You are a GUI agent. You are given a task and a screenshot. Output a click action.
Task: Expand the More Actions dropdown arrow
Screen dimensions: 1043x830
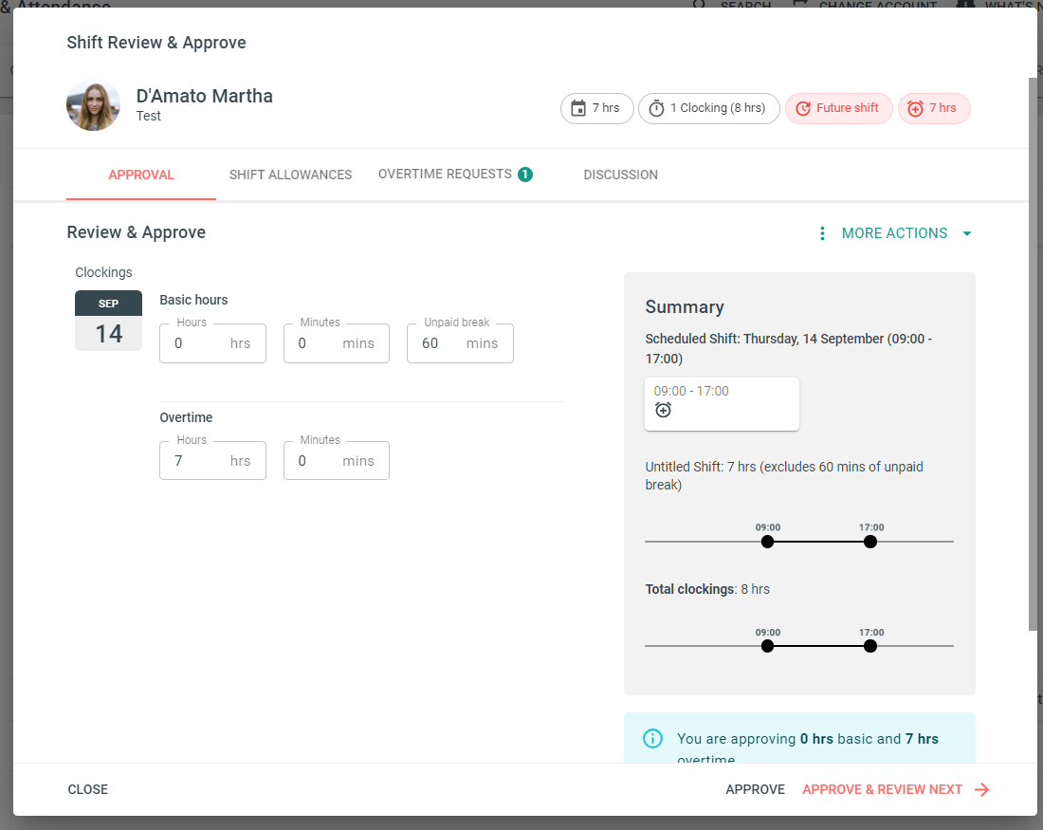tap(966, 233)
